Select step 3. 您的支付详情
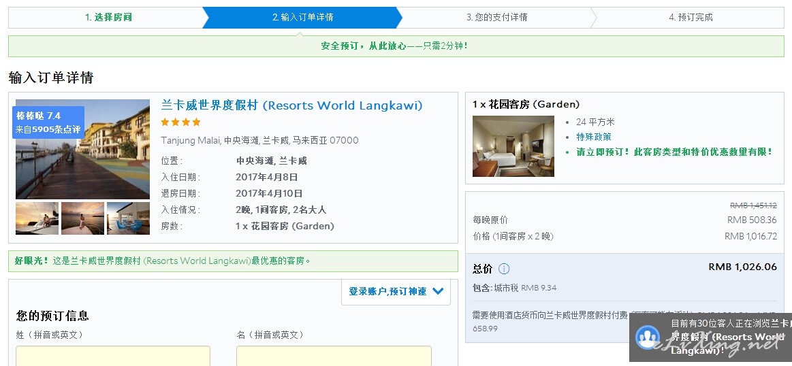The width and height of the screenshot is (792, 366). click(496, 17)
